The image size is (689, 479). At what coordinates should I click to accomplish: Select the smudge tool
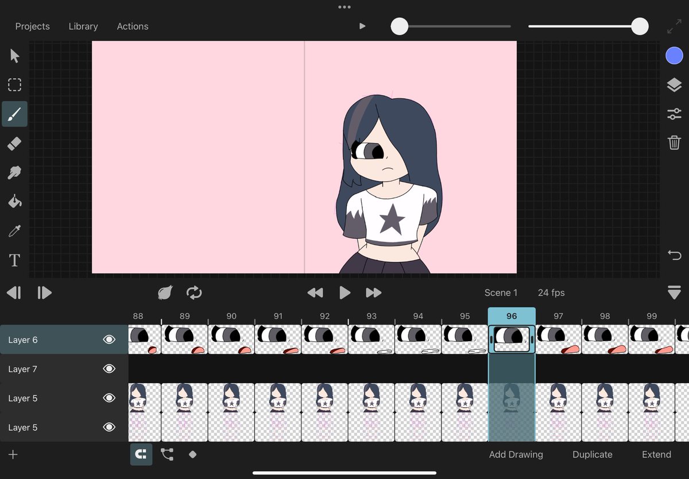(14, 172)
